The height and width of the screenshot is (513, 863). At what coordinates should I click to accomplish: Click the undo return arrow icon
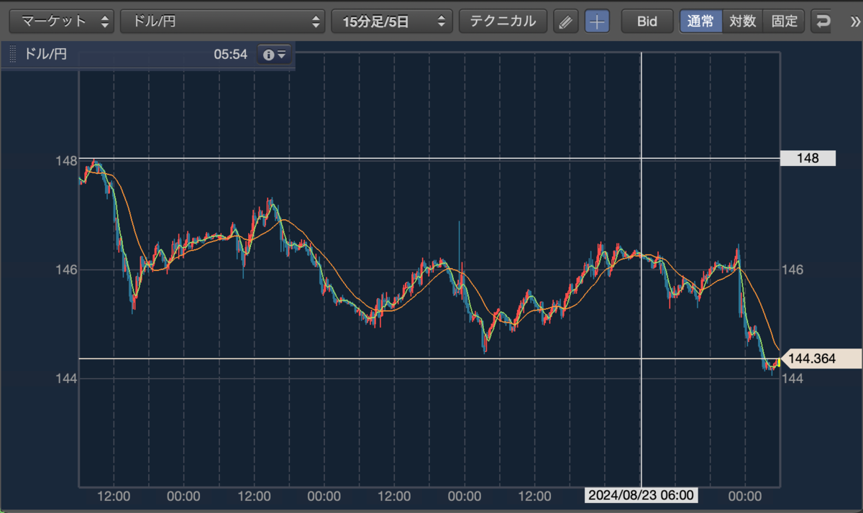[822, 22]
